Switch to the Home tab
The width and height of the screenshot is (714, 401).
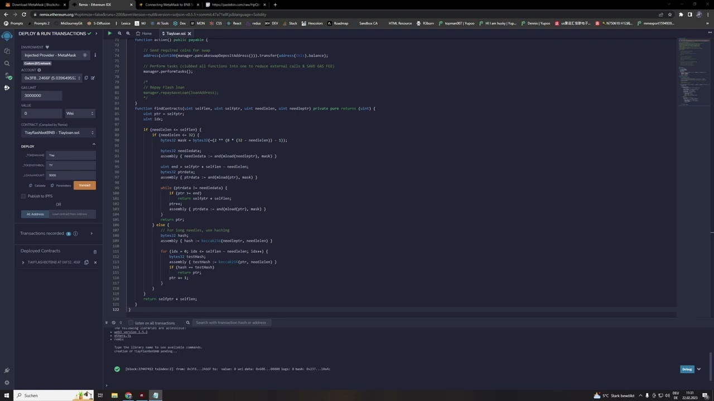point(144,33)
